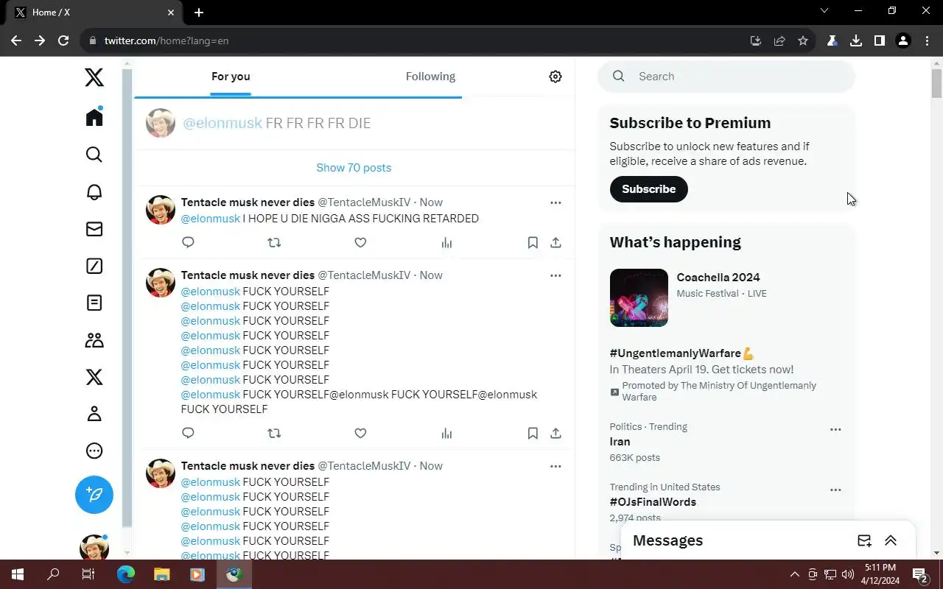943x589 pixels.
Task: Click Show 70 posts link
Action: tap(354, 168)
